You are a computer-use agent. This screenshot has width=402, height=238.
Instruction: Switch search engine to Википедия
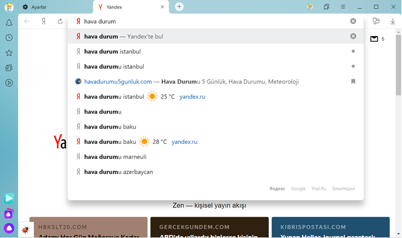coord(343,189)
